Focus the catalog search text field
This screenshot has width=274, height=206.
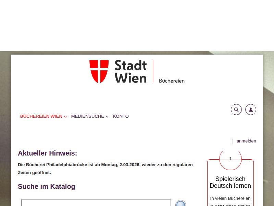tap(96, 203)
